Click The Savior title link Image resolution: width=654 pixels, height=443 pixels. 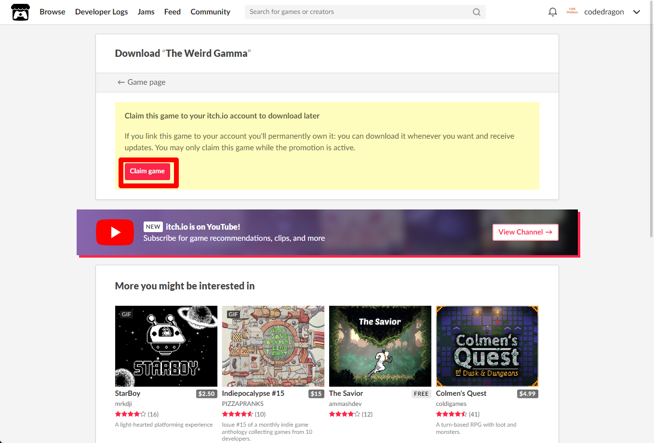click(x=346, y=393)
